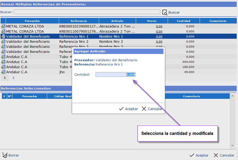Click add icon for second METAL CORAZA LTDA row
Viewport: 238px width, 160px height.
click(3, 32)
